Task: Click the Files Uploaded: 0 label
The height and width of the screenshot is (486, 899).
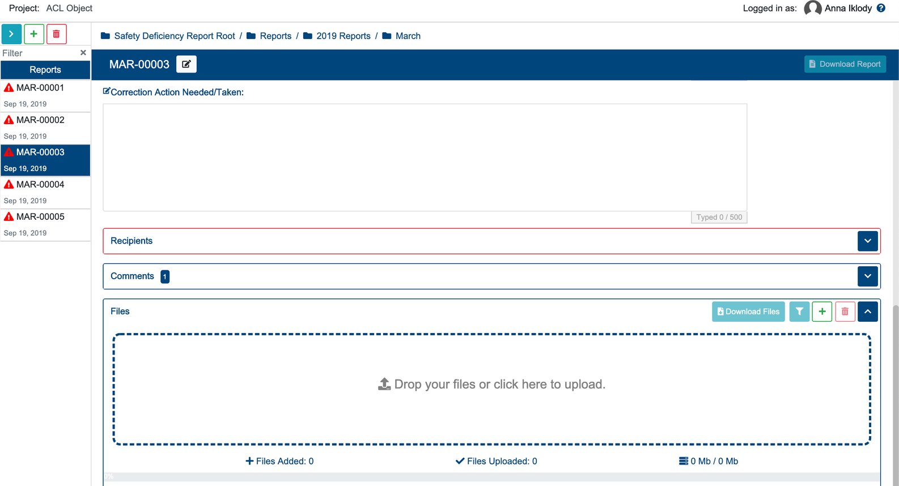Action: [x=497, y=461]
